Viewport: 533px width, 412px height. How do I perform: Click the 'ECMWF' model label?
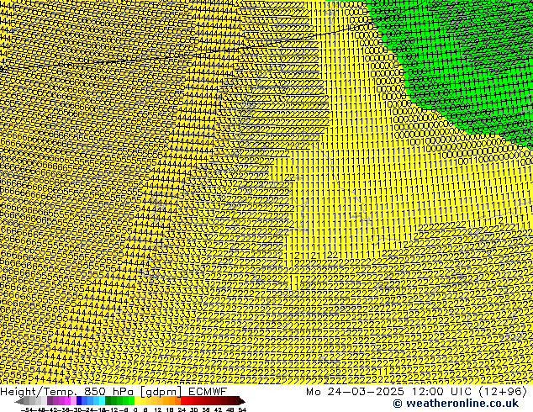208,392
